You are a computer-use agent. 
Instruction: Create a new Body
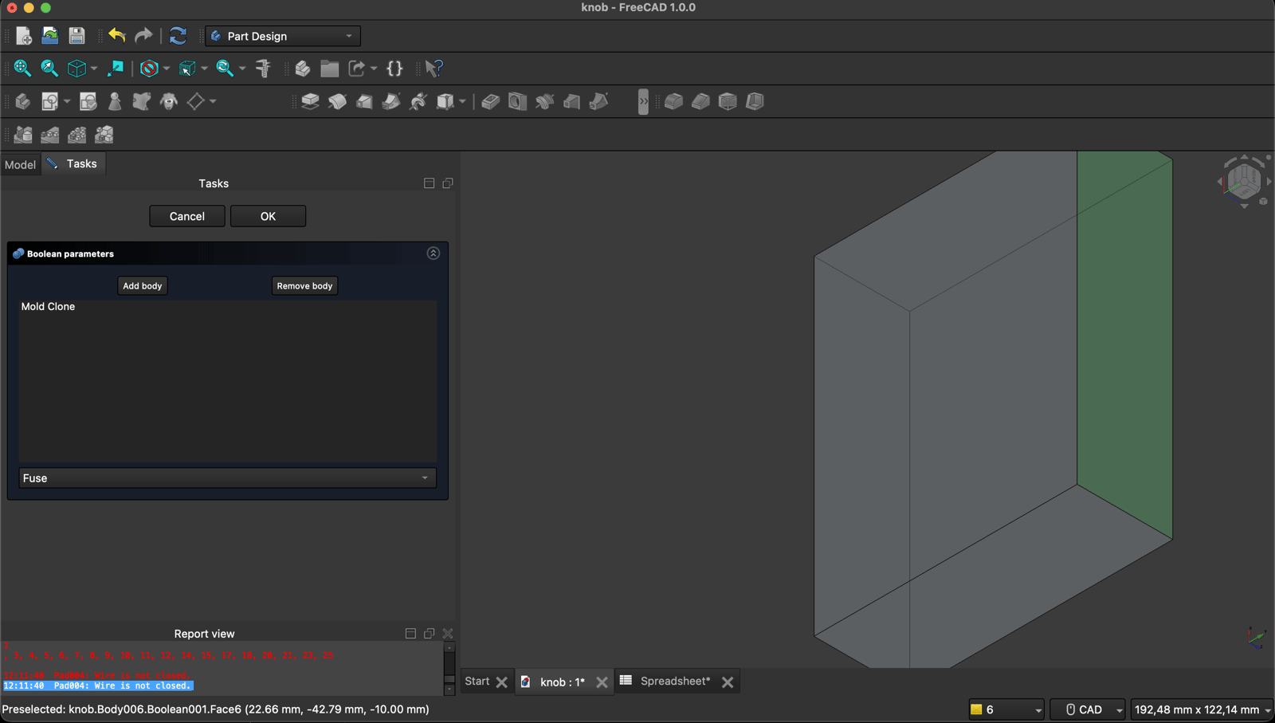22,101
